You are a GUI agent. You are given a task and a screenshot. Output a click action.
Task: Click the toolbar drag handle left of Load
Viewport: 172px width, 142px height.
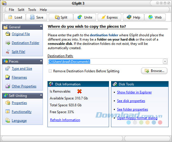click(2, 17)
